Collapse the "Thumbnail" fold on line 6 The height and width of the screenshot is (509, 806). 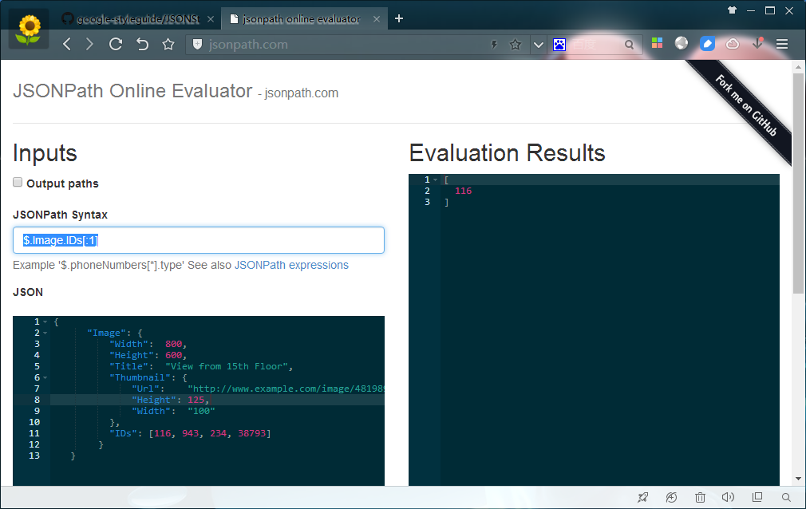pos(45,378)
